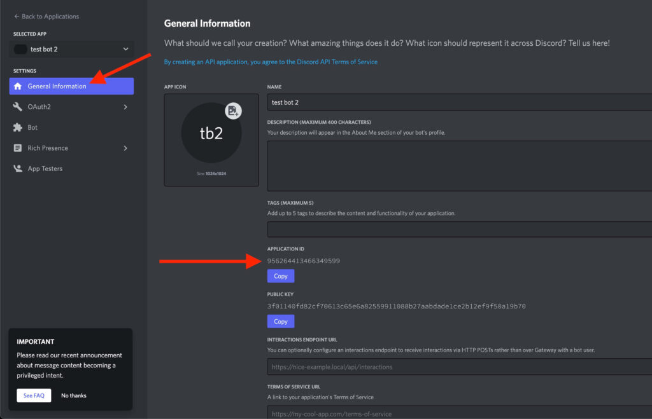Click inside the Description text area
The image size is (652, 419).
(459, 166)
